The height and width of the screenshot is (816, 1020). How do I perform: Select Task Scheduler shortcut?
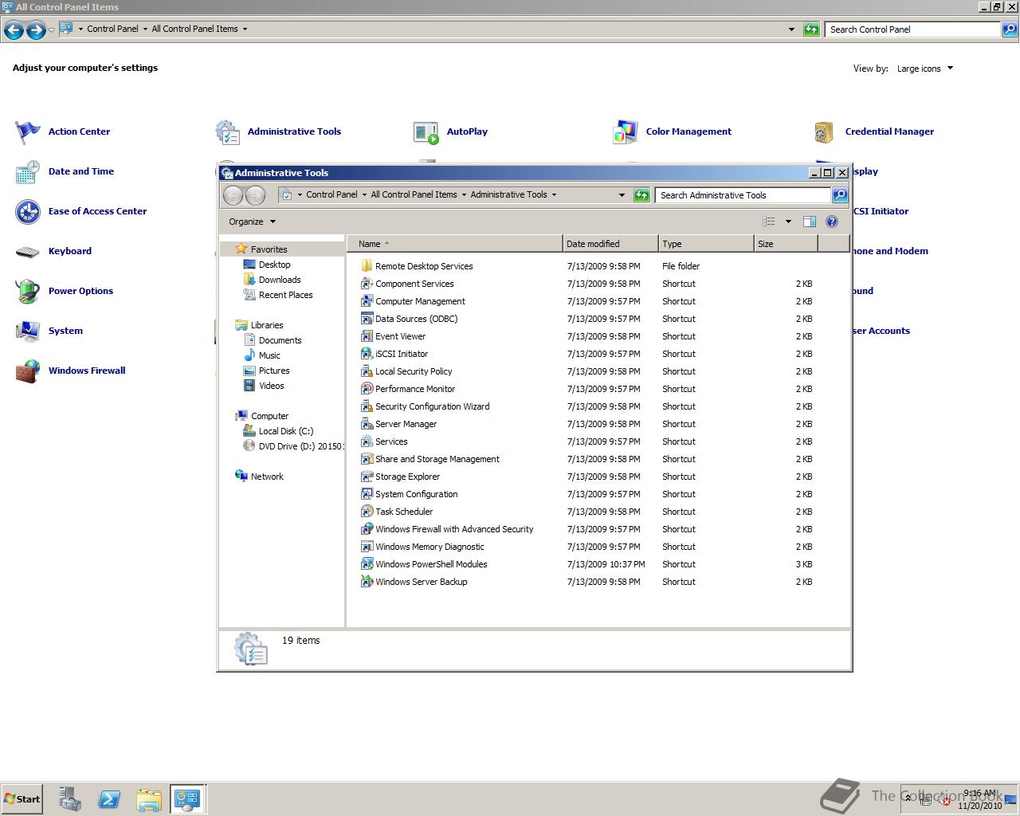397,512
